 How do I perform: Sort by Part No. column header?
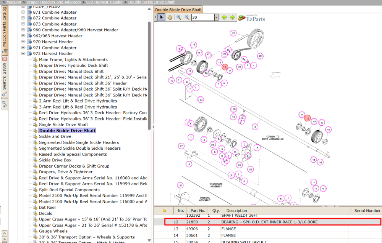click(198, 211)
